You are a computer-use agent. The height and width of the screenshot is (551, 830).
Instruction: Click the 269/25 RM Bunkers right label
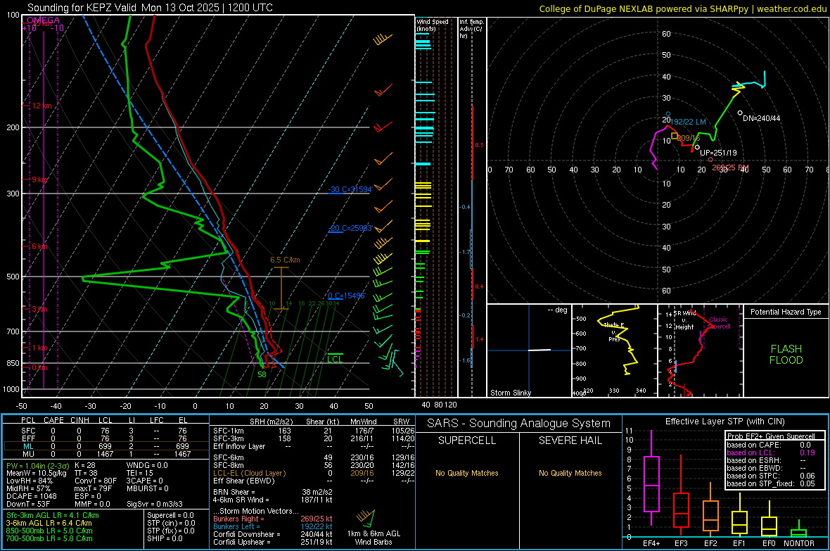click(x=731, y=167)
